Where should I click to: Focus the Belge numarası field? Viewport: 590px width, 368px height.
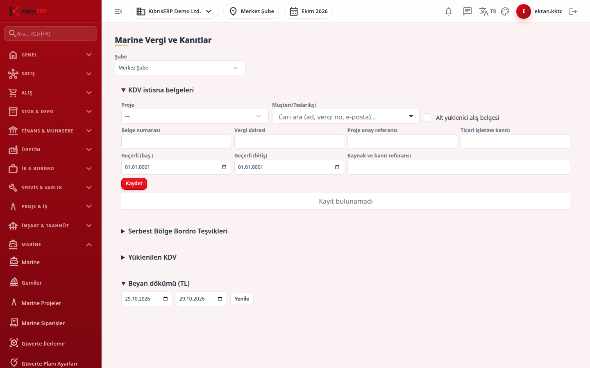pos(176,141)
